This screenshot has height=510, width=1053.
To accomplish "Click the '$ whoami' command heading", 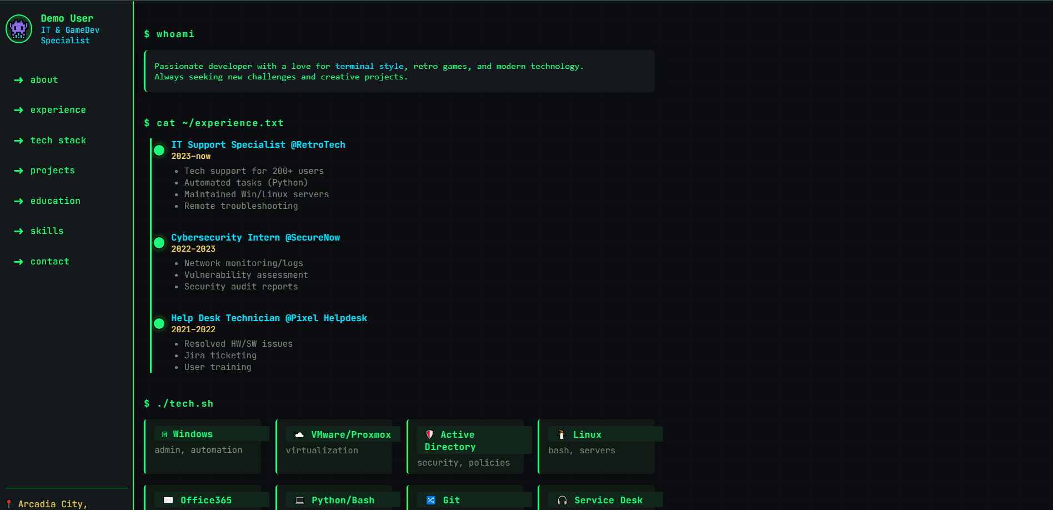I will click(169, 34).
